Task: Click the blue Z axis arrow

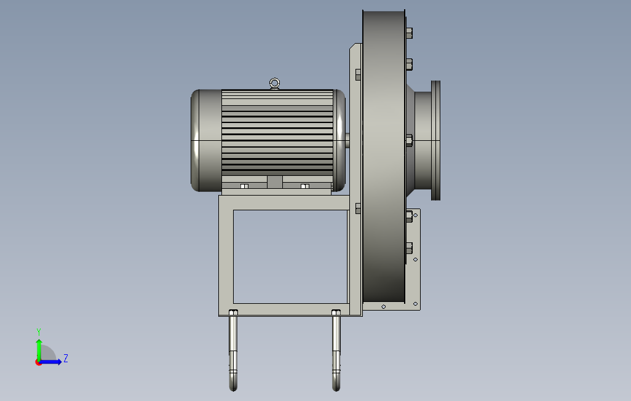Action: [50, 362]
